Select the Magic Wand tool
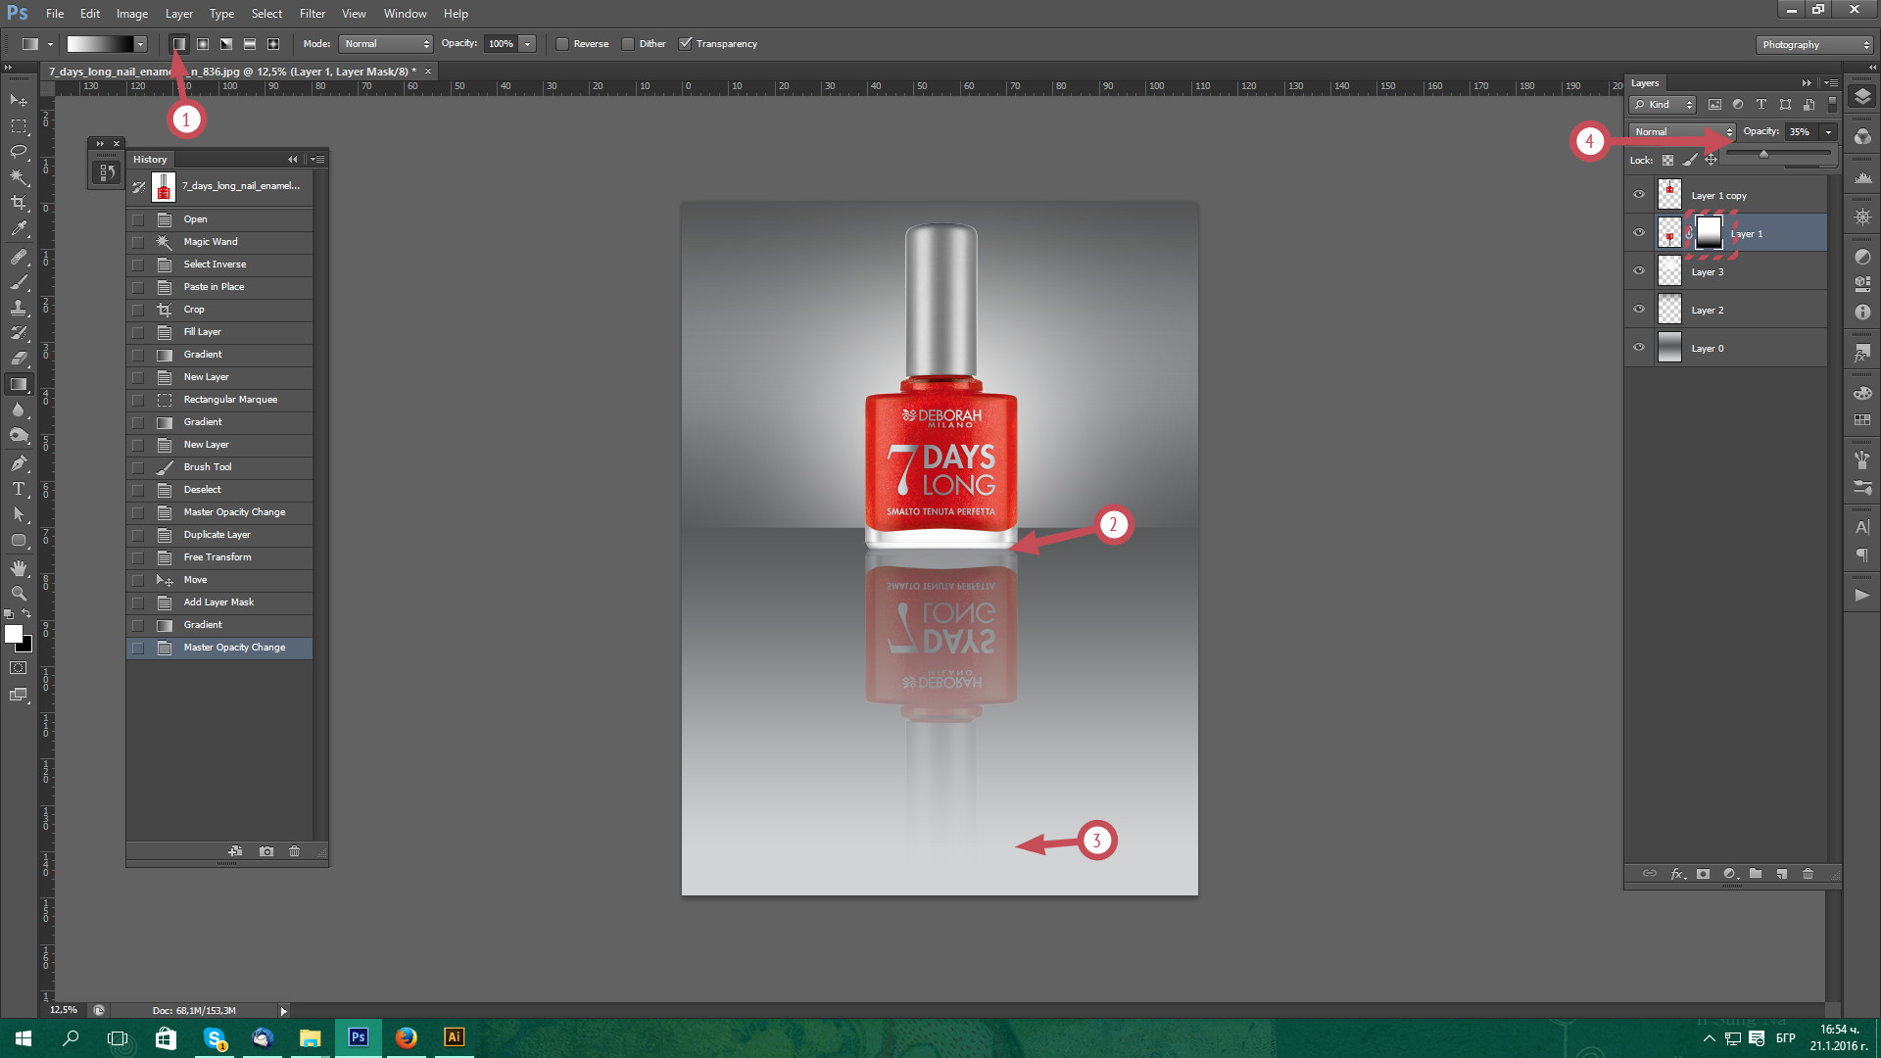This screenshot has height=1058, width=1881. tap(19, 177)
